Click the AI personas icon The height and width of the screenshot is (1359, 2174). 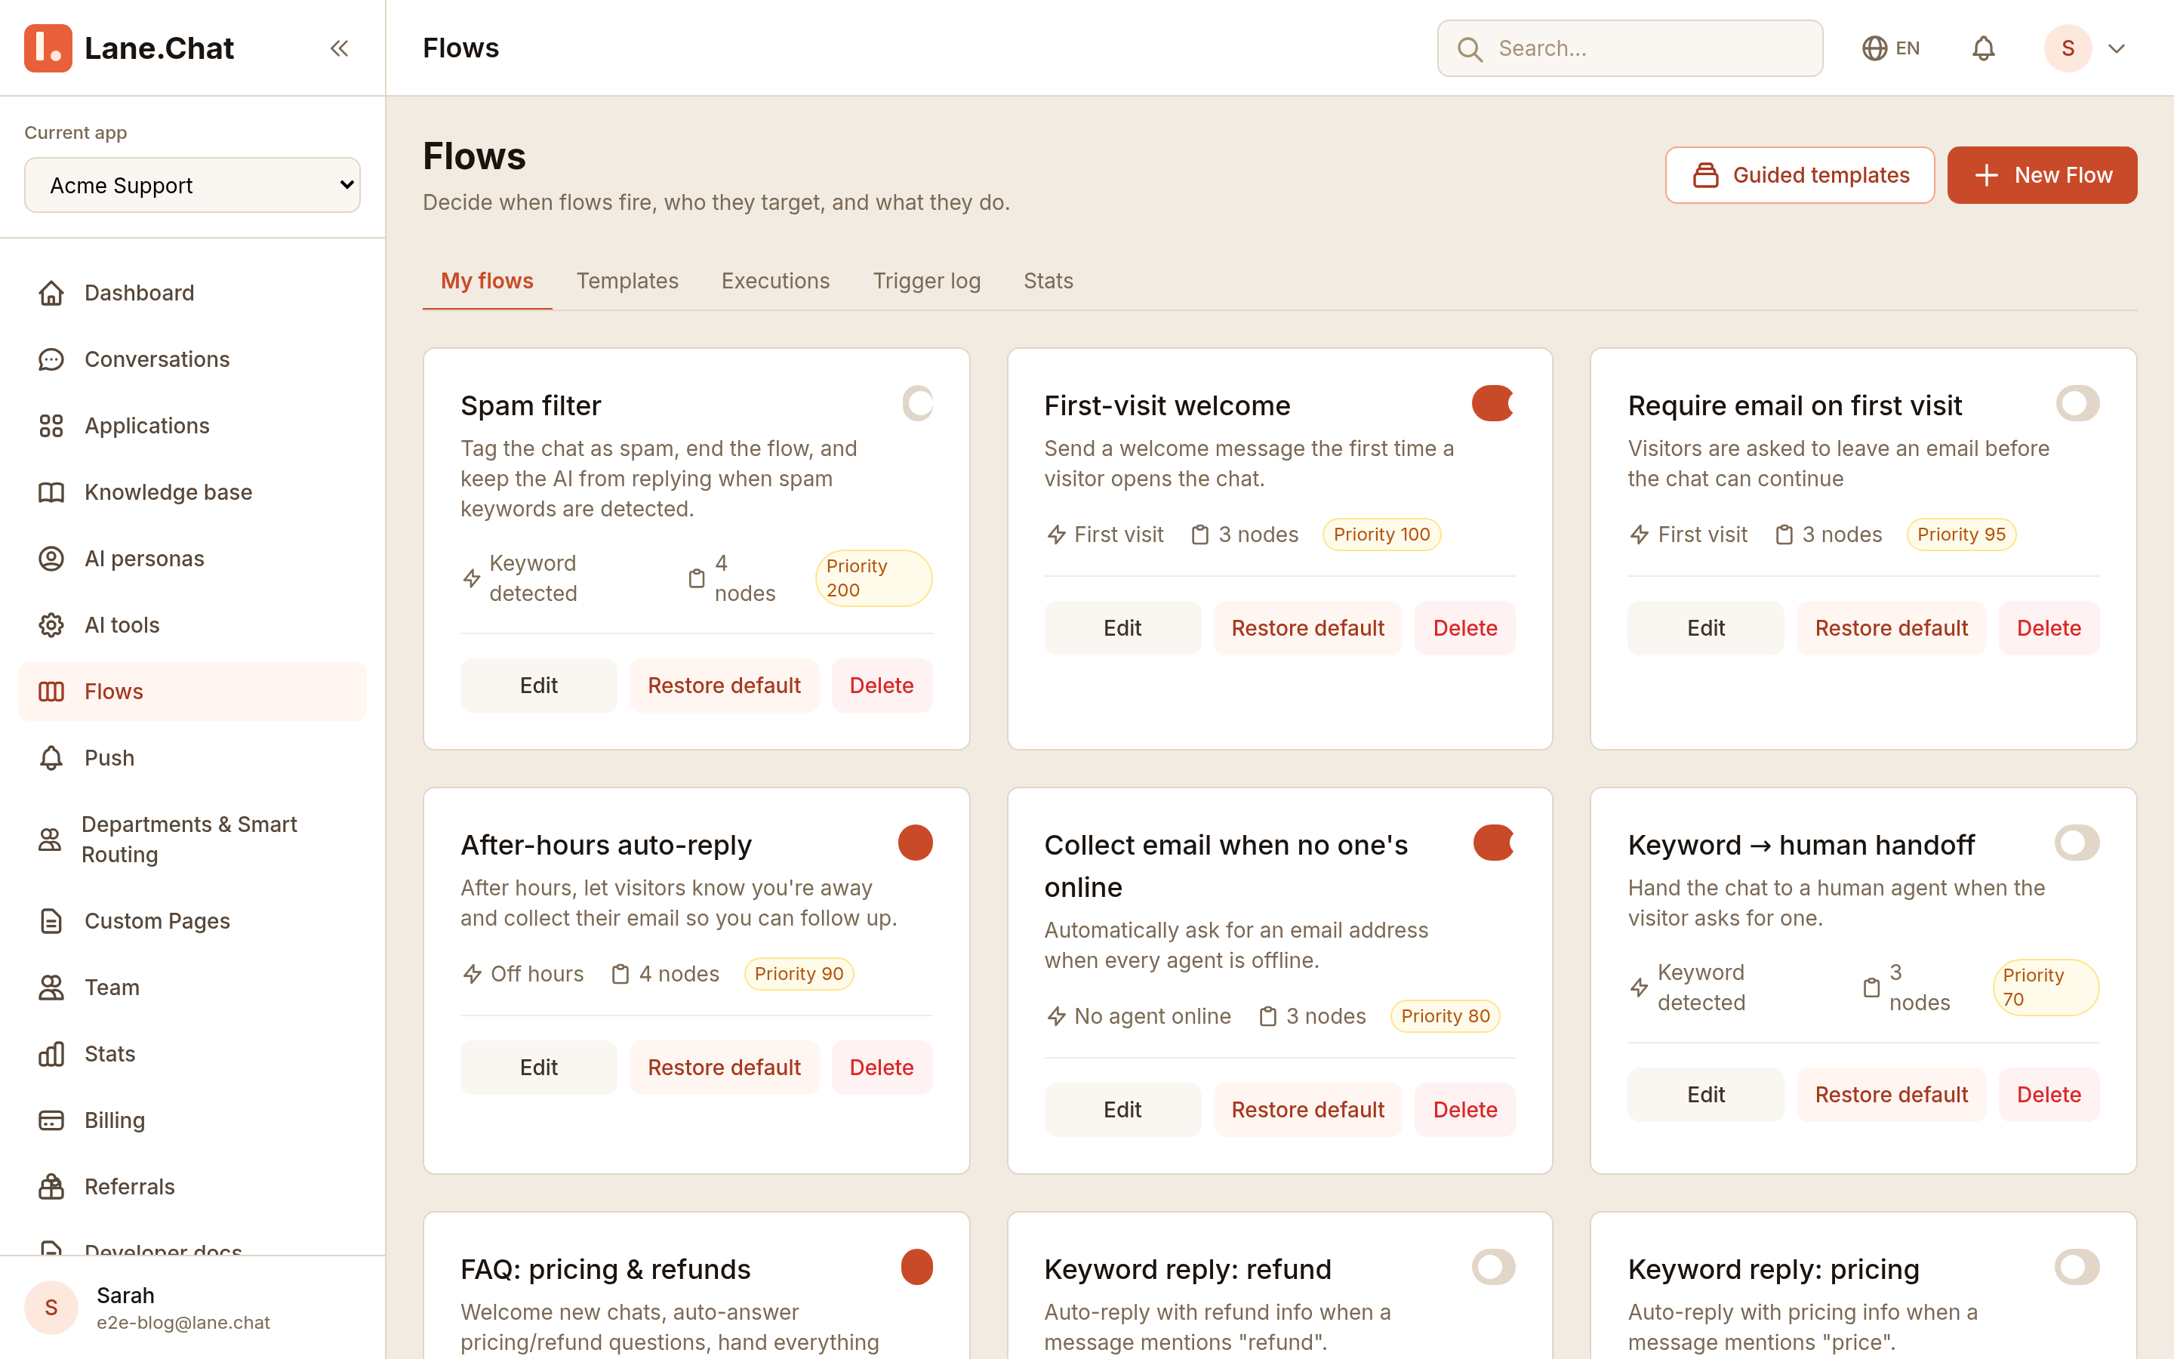pyautogui.click(x=51, y=559)
